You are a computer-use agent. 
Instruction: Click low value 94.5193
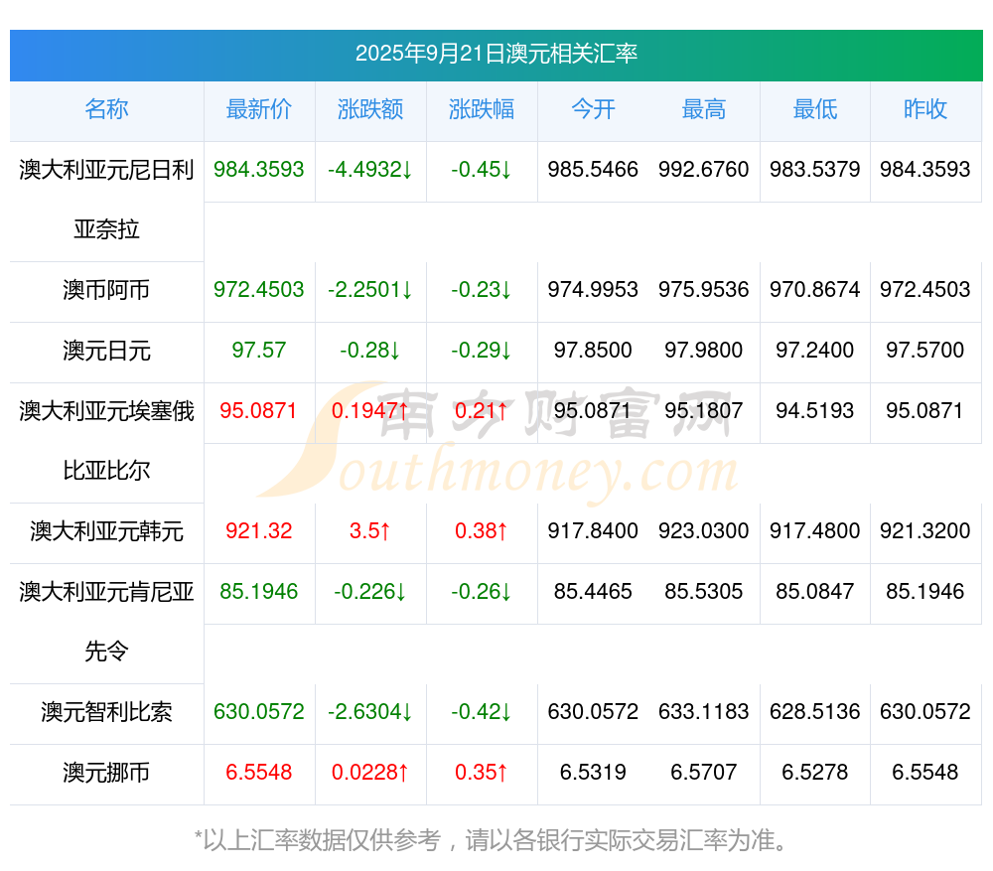click(x=815, y=411)
